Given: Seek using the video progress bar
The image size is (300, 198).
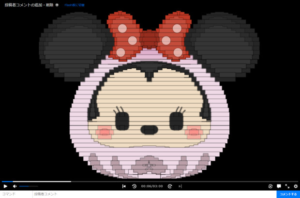Looking at the screenshot, I should 150,182.
